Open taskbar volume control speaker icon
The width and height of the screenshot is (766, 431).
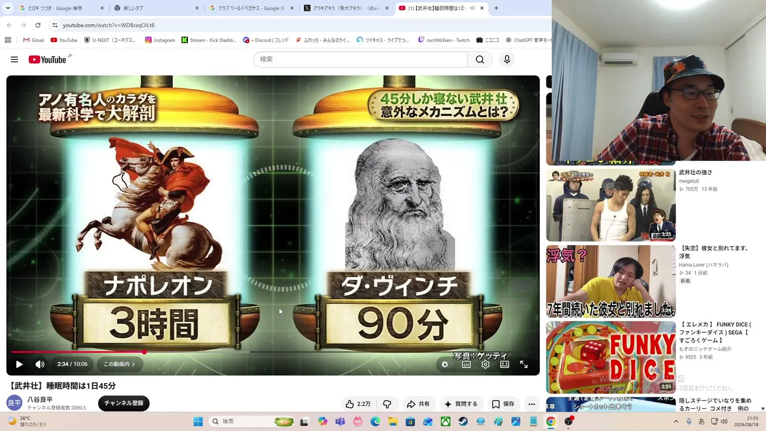coord(724,421)
